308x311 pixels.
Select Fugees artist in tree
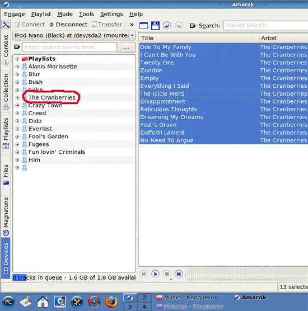[39, 144]
